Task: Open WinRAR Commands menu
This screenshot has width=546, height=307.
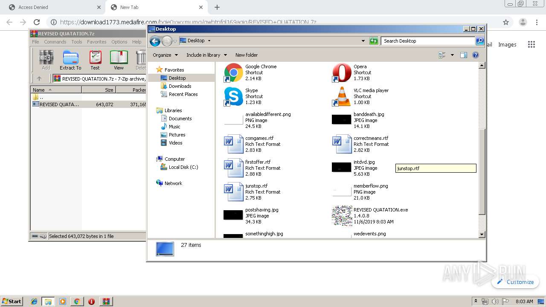Action: click(x=55, y=42)
